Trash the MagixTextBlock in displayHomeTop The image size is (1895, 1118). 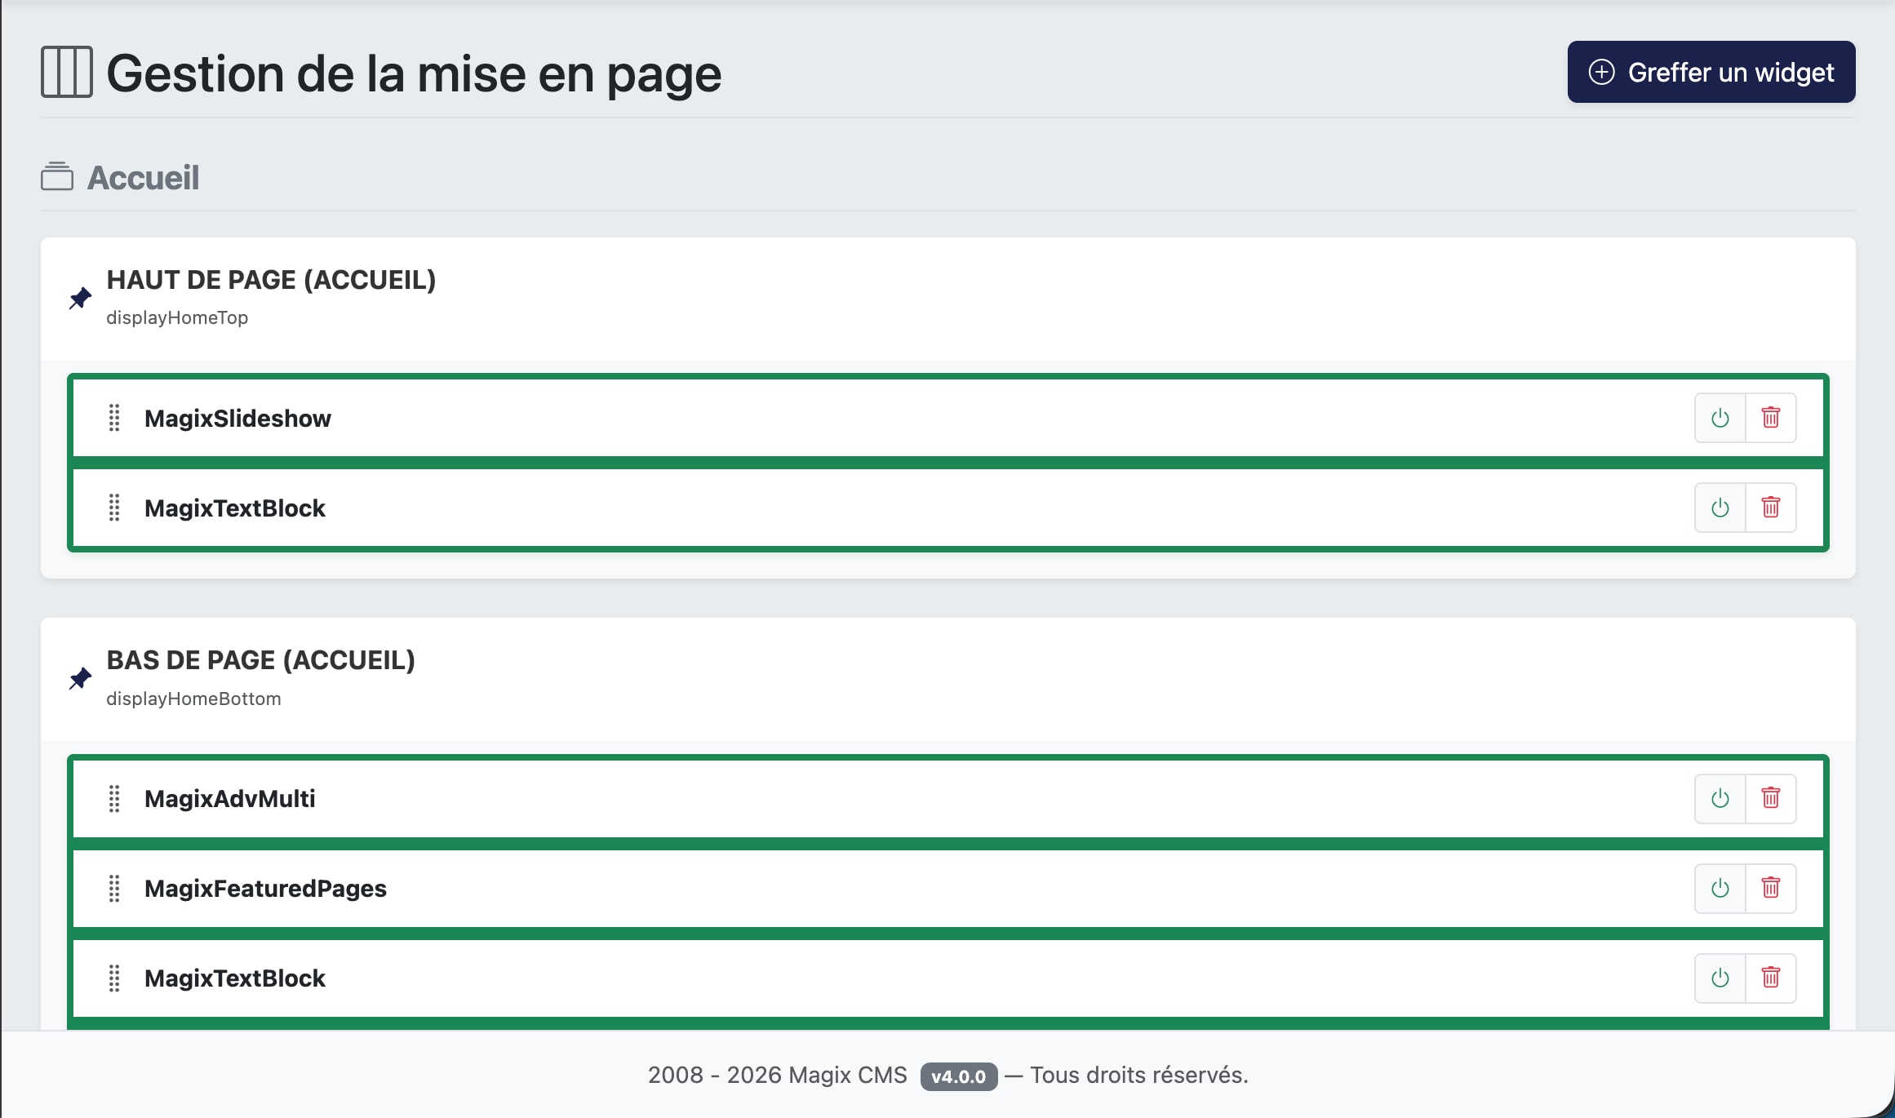coord(1770,508)
